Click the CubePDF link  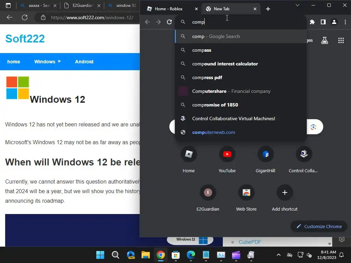click(250, 242)
